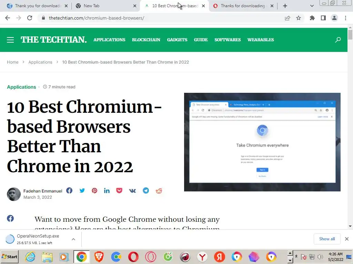Open the Chromium article featured image
Image resolution: width=353 pixels, height=264 pixels.
coord(262,142)
